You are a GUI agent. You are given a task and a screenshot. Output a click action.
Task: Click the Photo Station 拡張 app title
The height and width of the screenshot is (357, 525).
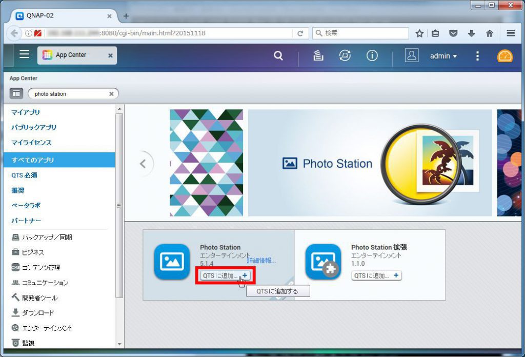379,247
